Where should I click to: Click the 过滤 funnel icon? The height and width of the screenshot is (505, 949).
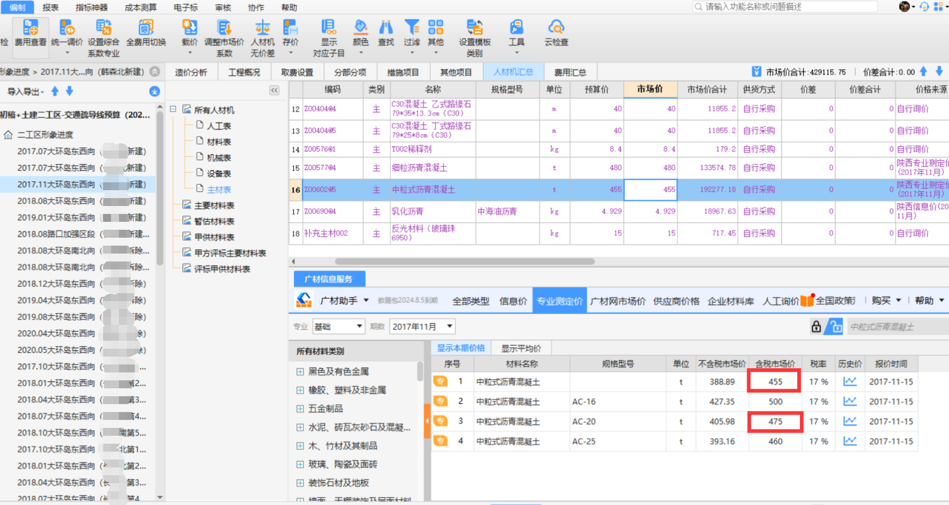[412, 37]
